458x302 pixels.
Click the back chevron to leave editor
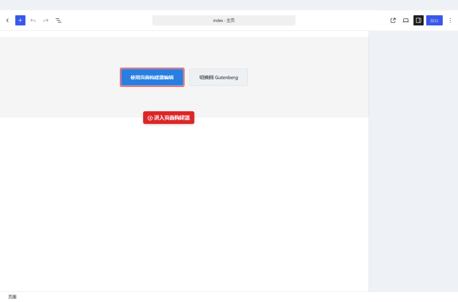point(8,21)
